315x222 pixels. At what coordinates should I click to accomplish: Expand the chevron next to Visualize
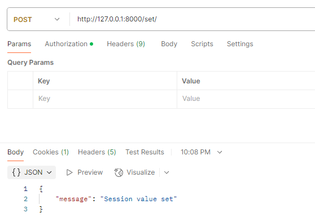[167, 172]
